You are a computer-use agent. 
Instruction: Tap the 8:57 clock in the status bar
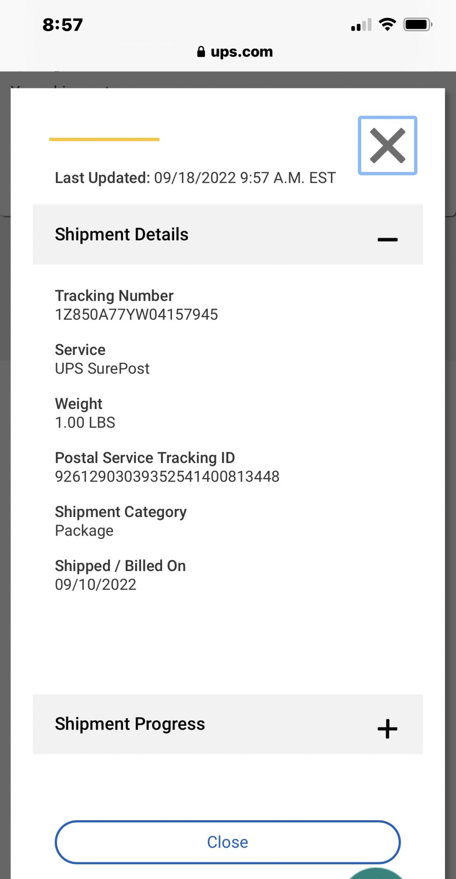(x=63, y=25)
